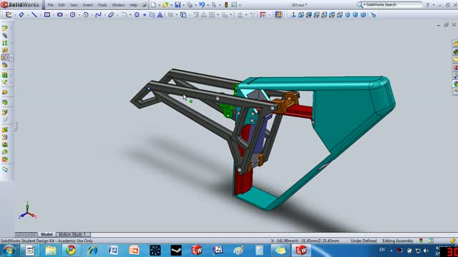
Task: Show the Isometric view
Action: (x=348, y=15)
